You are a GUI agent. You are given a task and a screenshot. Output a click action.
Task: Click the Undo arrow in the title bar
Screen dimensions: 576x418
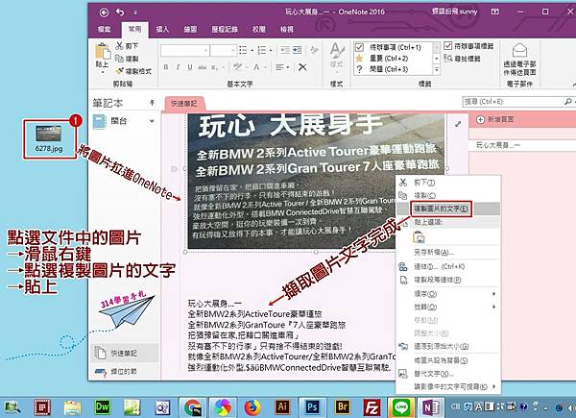click(x=120, y=12)
